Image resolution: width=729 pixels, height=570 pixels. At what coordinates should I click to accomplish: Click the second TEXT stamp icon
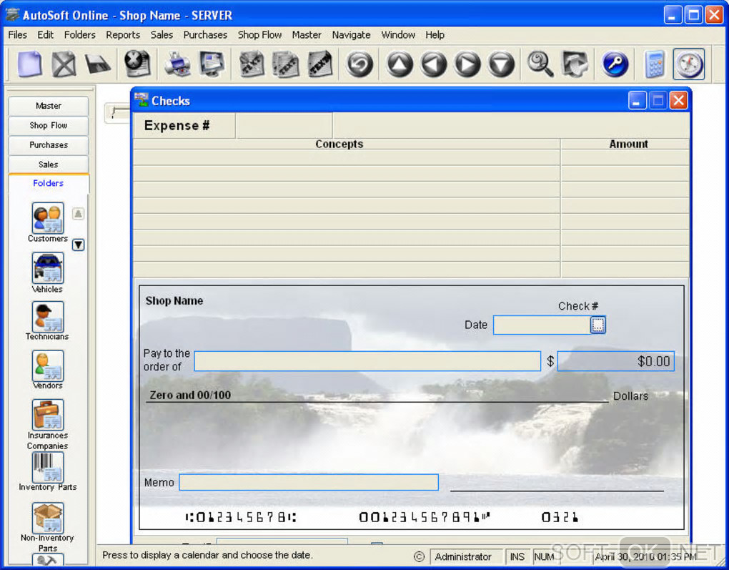click(285, 64)
